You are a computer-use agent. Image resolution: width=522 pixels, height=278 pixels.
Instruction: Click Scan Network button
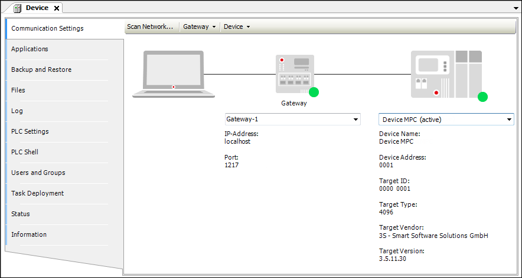[150, 27]
